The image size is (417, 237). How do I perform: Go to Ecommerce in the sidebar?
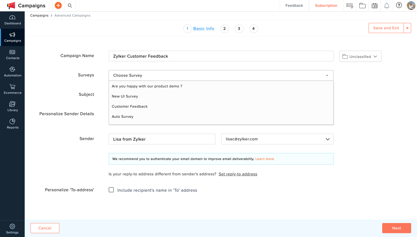(12, 89)
